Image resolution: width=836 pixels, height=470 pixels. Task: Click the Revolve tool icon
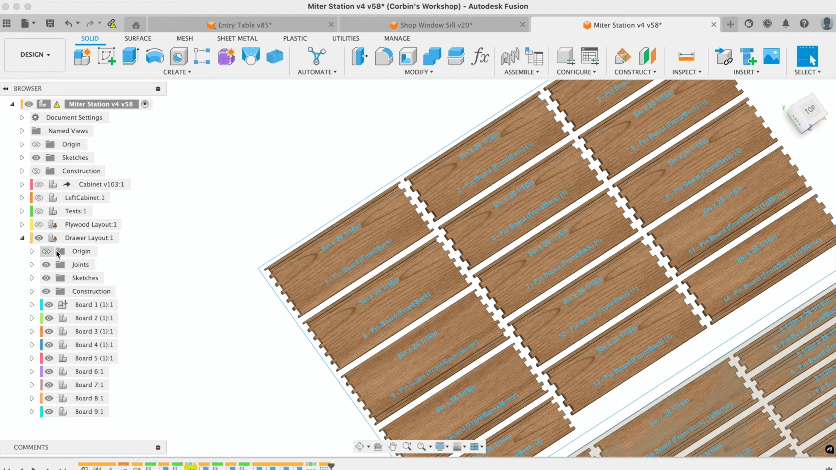coord(155,56)
